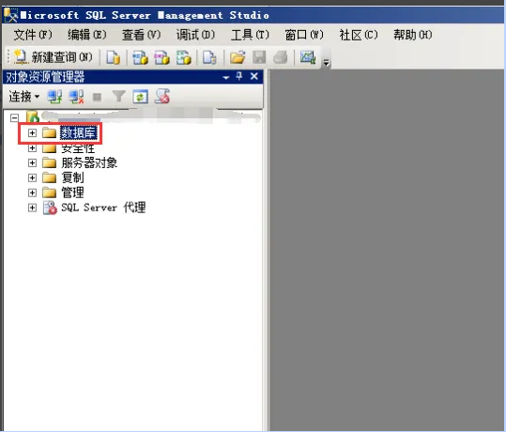Click the 复制 folder icon
506x432 pixels.
tap(50, 177)
